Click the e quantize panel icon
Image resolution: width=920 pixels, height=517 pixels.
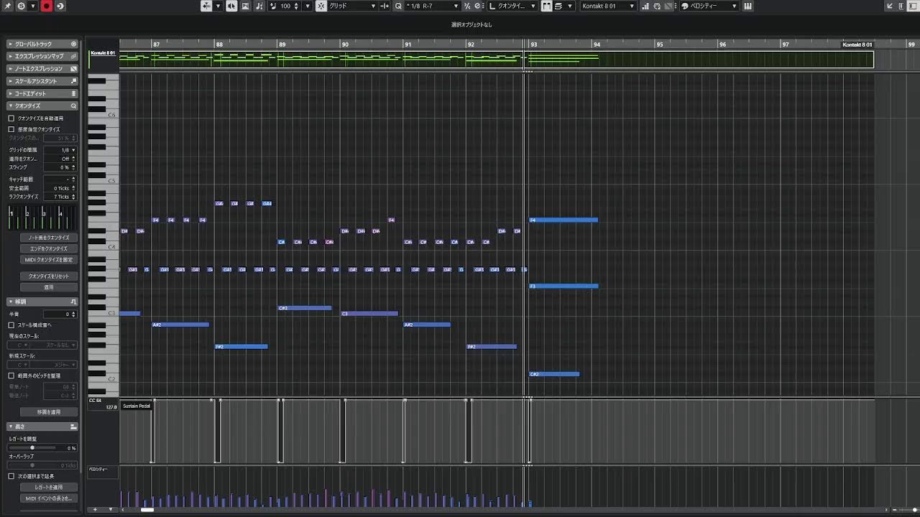click(x=477, y=6)
